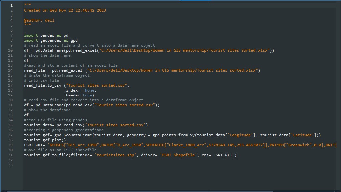Image resolution: width=341 pixels, height=192 pixels.
Task: Click the 'ESRI Shapefile' driver string
Action: coord(178,155)
